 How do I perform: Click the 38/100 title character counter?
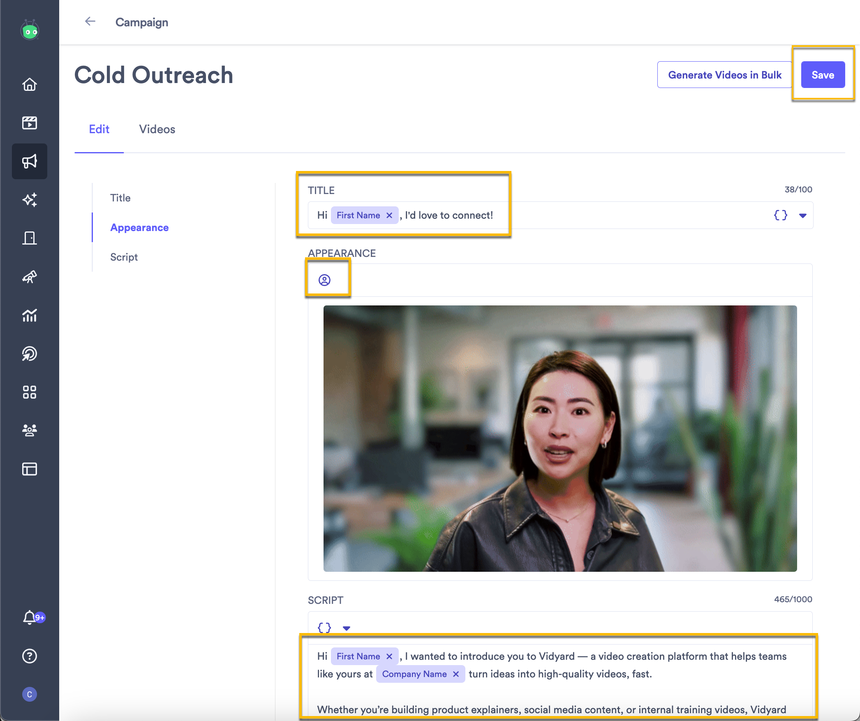[798, 189]
